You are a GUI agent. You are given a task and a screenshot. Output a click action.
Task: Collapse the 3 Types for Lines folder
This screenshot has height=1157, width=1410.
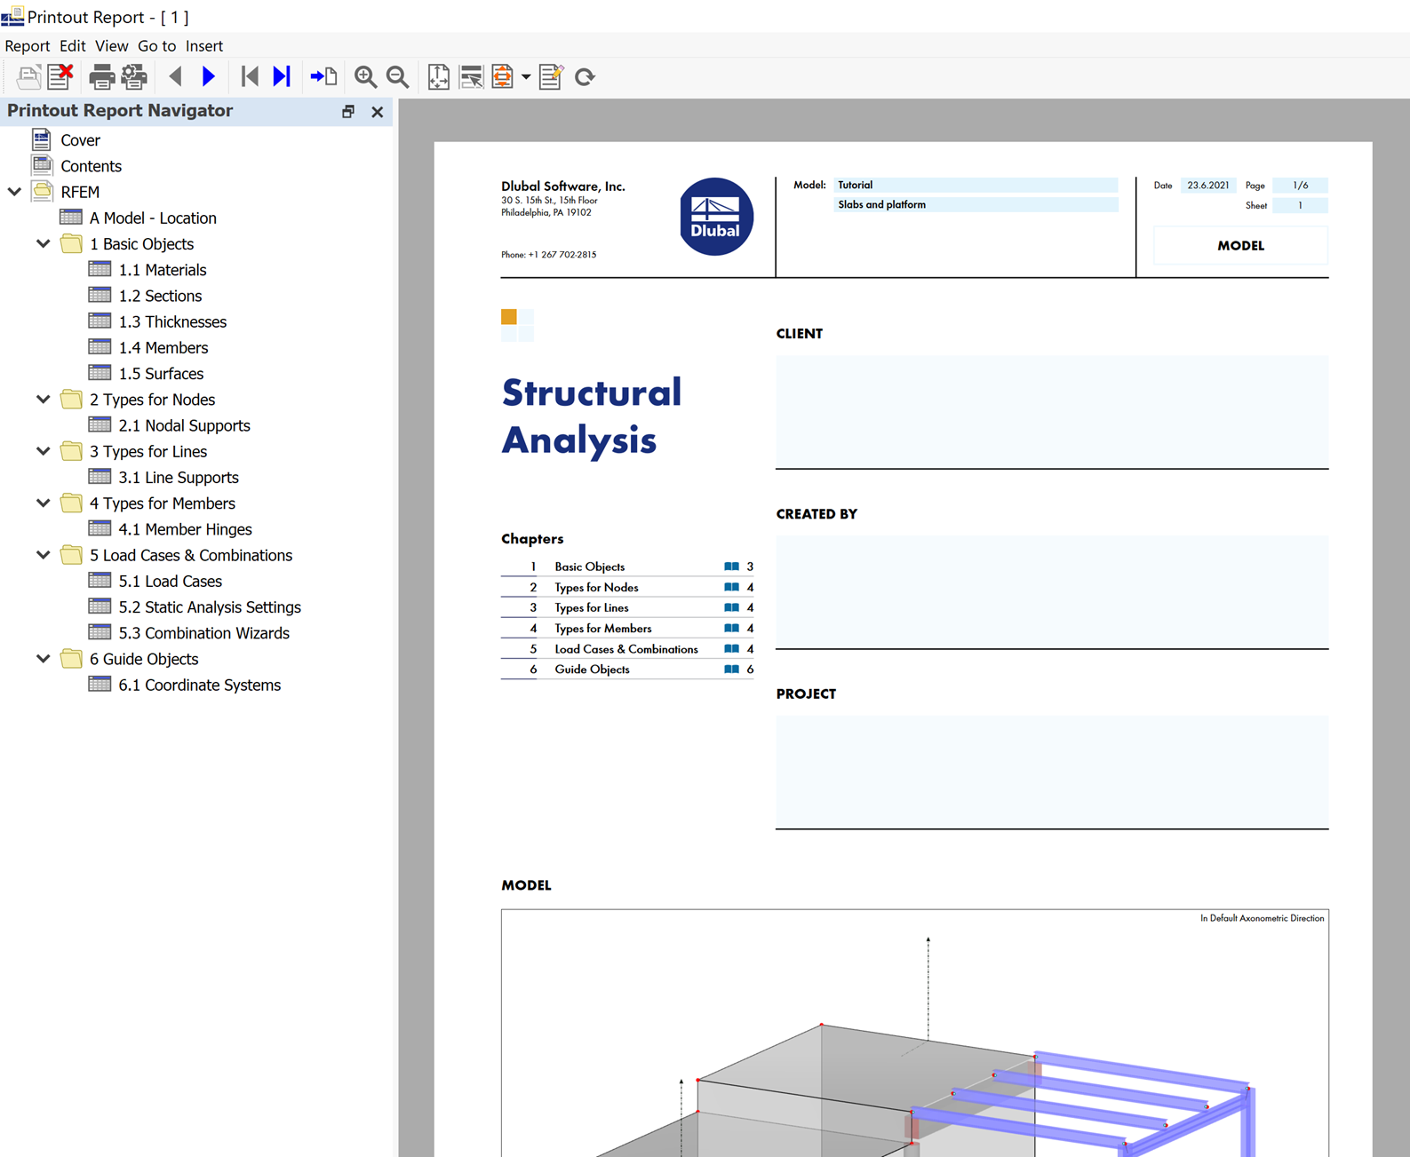tap(43, 451)
